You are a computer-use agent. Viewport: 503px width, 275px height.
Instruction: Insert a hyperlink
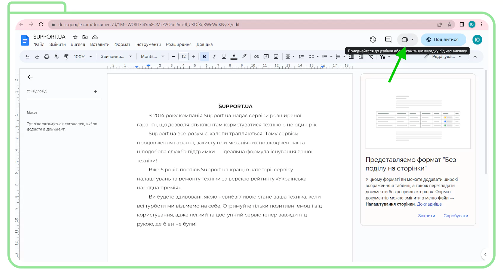[257, 57]
